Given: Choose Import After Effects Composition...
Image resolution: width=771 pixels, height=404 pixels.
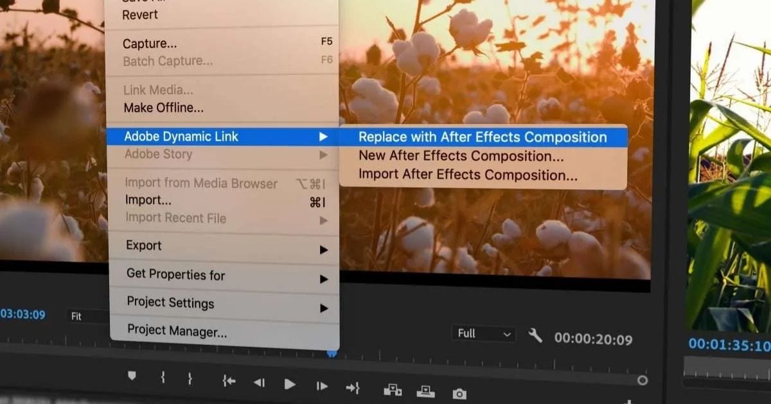Looking at the screenshot, I should pos(468,174).
